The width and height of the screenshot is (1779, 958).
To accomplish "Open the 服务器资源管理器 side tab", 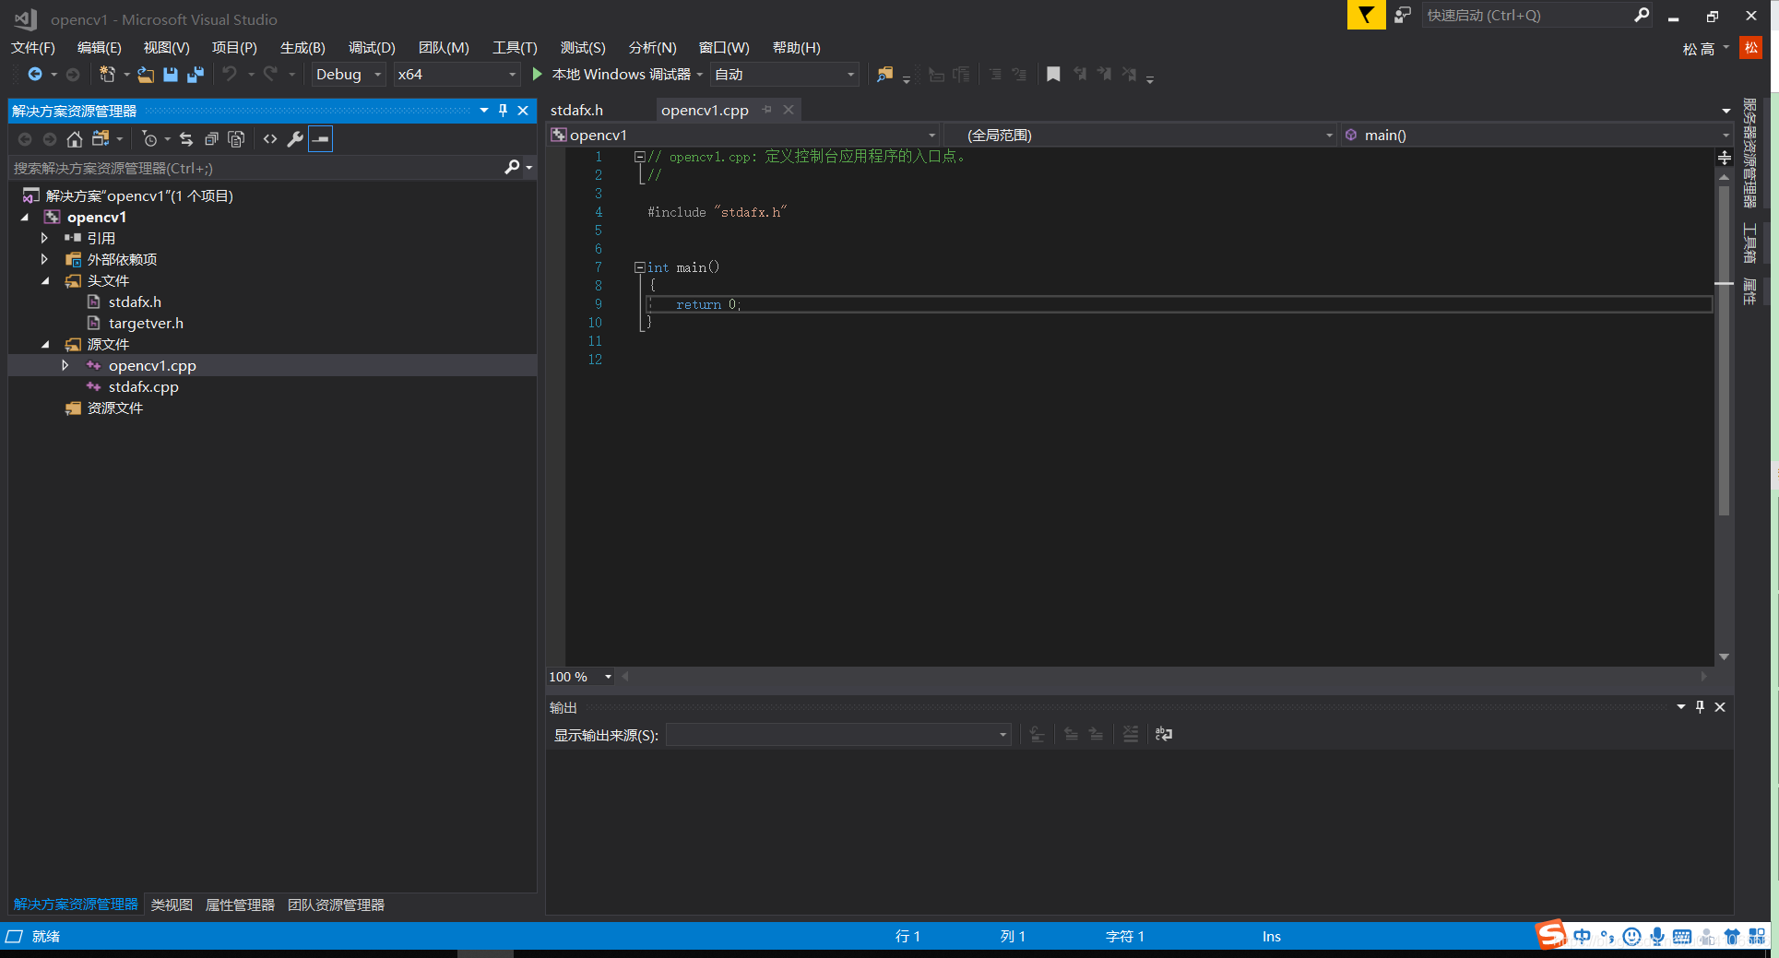I will click(x=1749, y=153).
